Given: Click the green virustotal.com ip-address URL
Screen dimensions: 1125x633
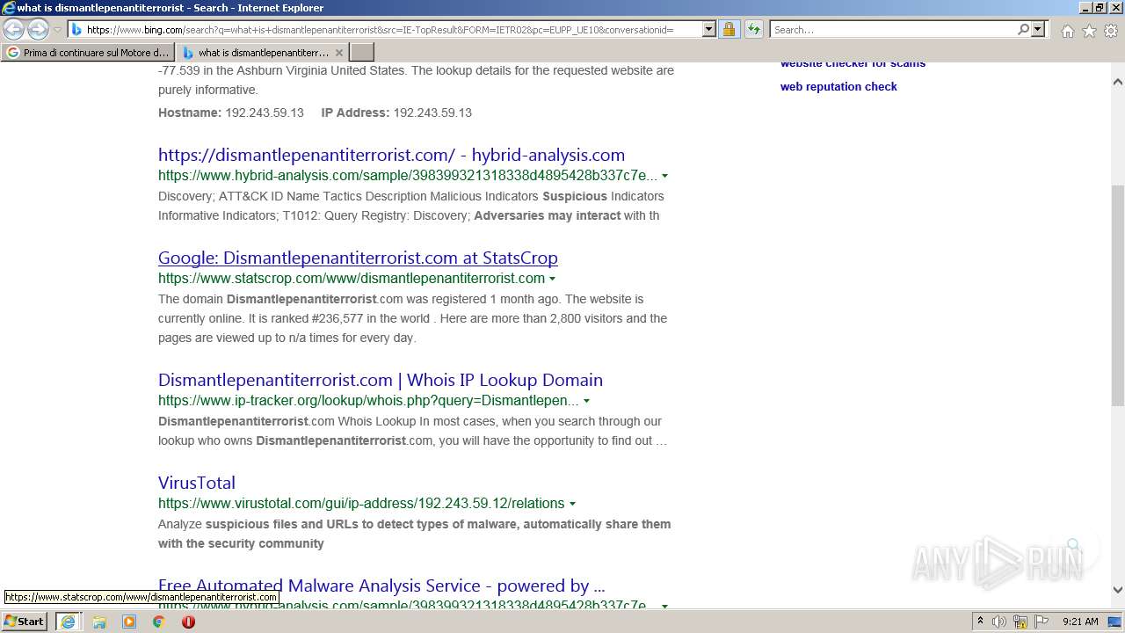Looking at the screenshot, I should [361, 504].
